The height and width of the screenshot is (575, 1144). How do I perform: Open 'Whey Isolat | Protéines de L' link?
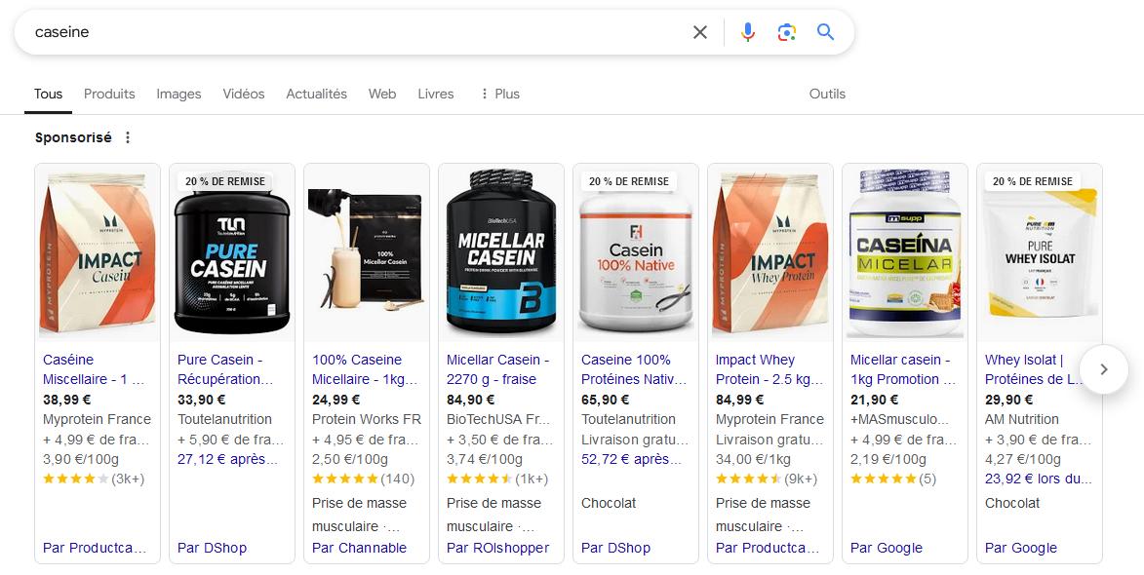pyautogui.click(x=1035, y=369)
